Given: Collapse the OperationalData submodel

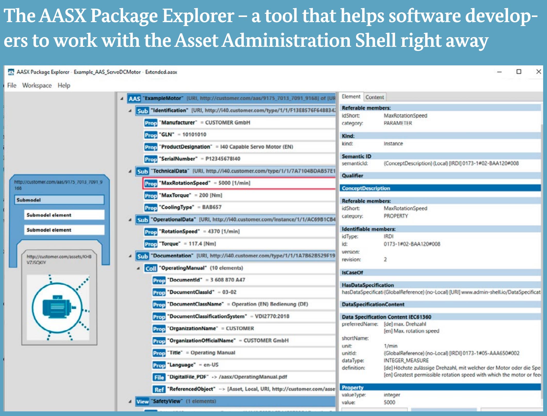Looking at the screenshot, I should (130, 220).
